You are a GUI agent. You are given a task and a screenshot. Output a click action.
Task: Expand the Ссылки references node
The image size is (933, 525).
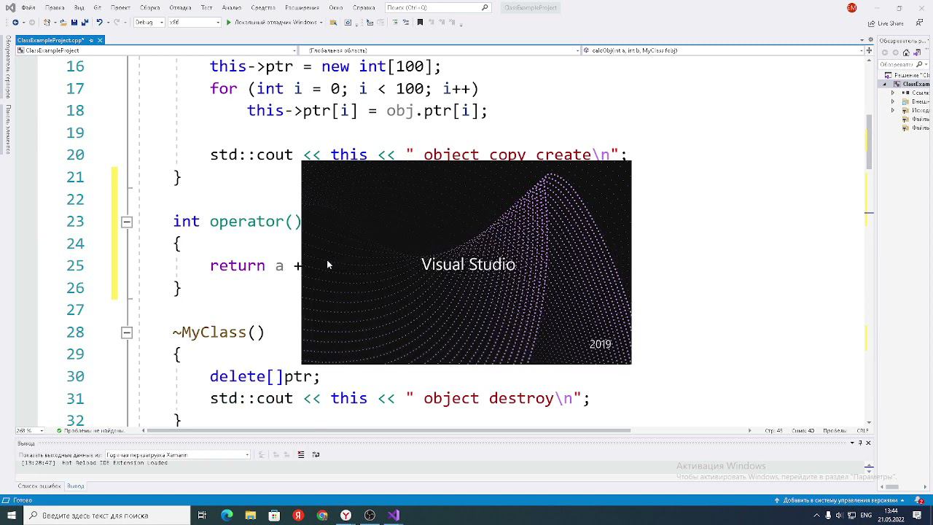893,93
